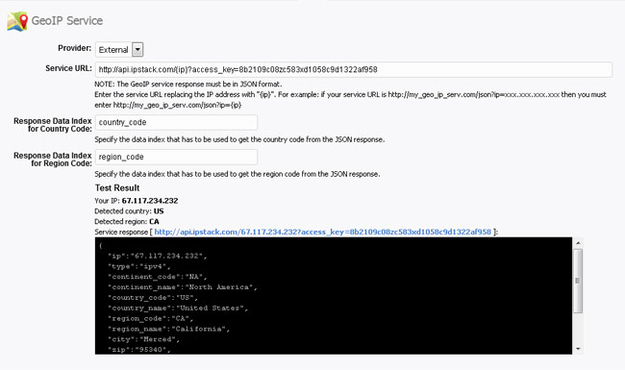Click the Service URL label
The image size is (625, 370).
[x=68, y=68]
